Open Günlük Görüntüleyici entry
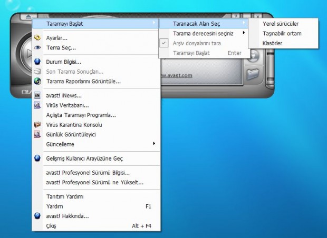This screenshot has width=327, height=238. point(96,134)
